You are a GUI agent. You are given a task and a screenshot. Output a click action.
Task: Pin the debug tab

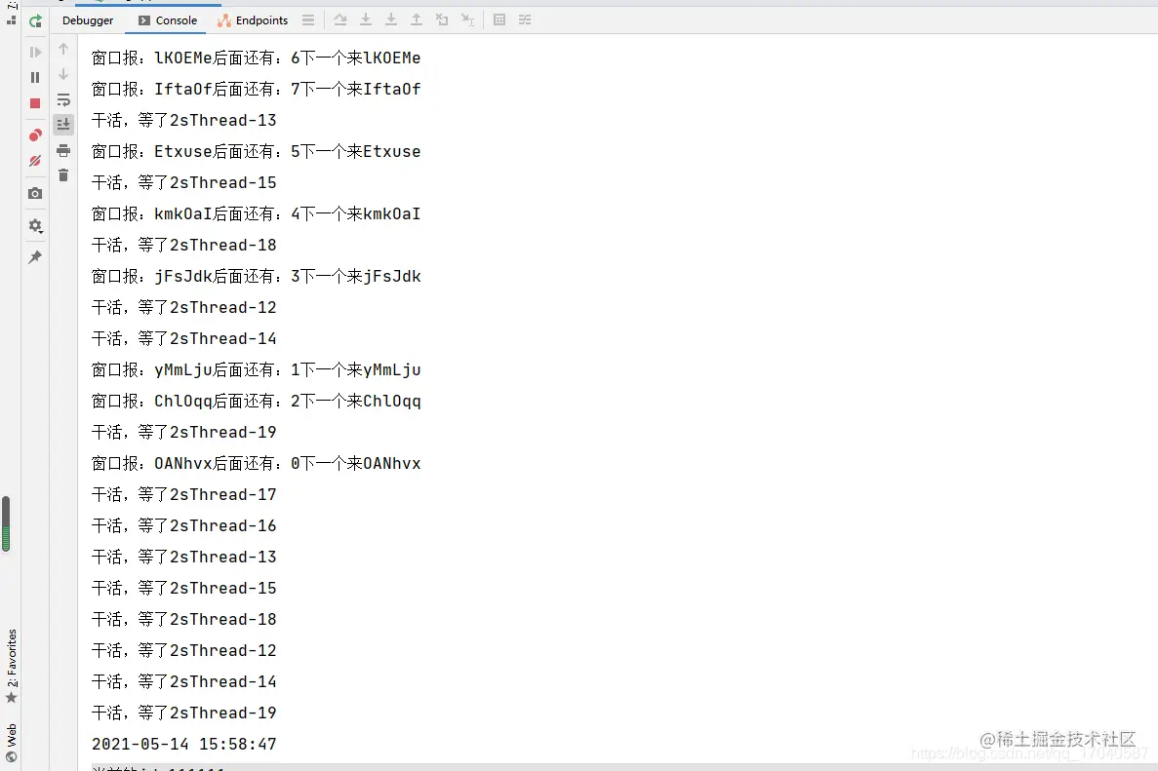click(35, 256)
